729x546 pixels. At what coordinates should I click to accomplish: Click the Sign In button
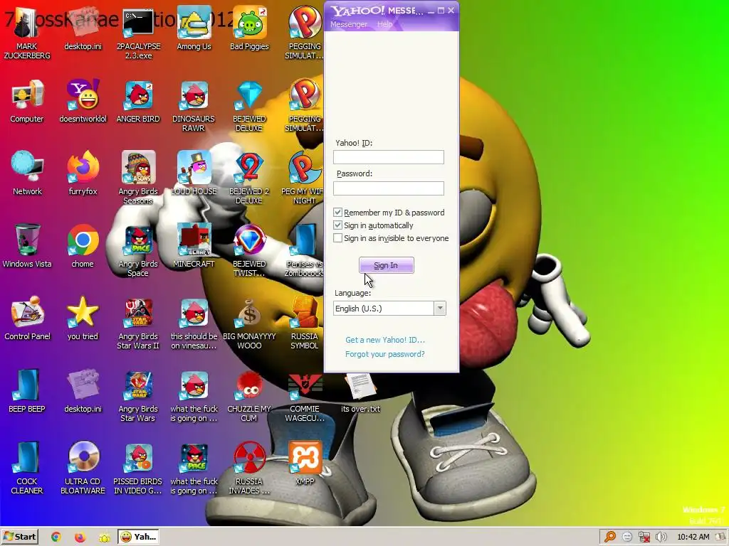387,265
